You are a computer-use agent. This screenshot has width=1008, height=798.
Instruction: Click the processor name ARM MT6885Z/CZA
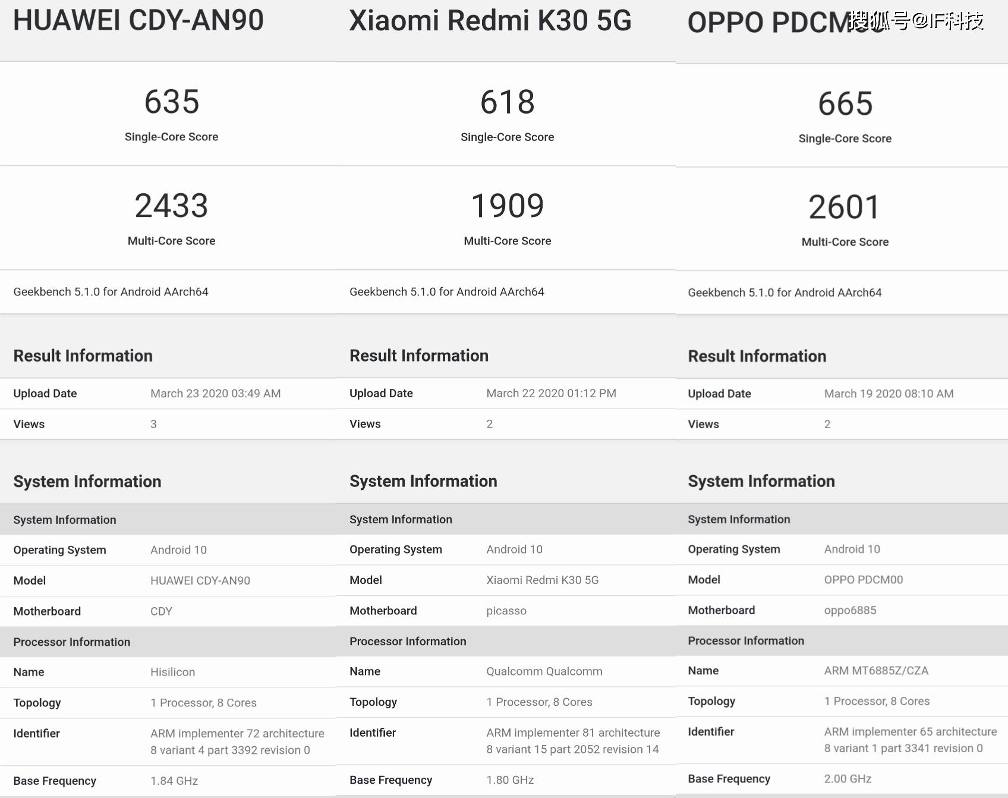tap(875, 671)
